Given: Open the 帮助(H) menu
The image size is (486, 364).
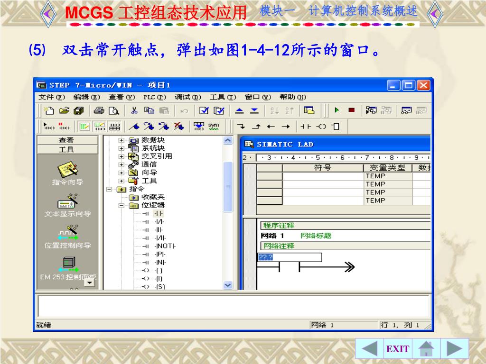Looking at the screenshot, I should [293, 97].
